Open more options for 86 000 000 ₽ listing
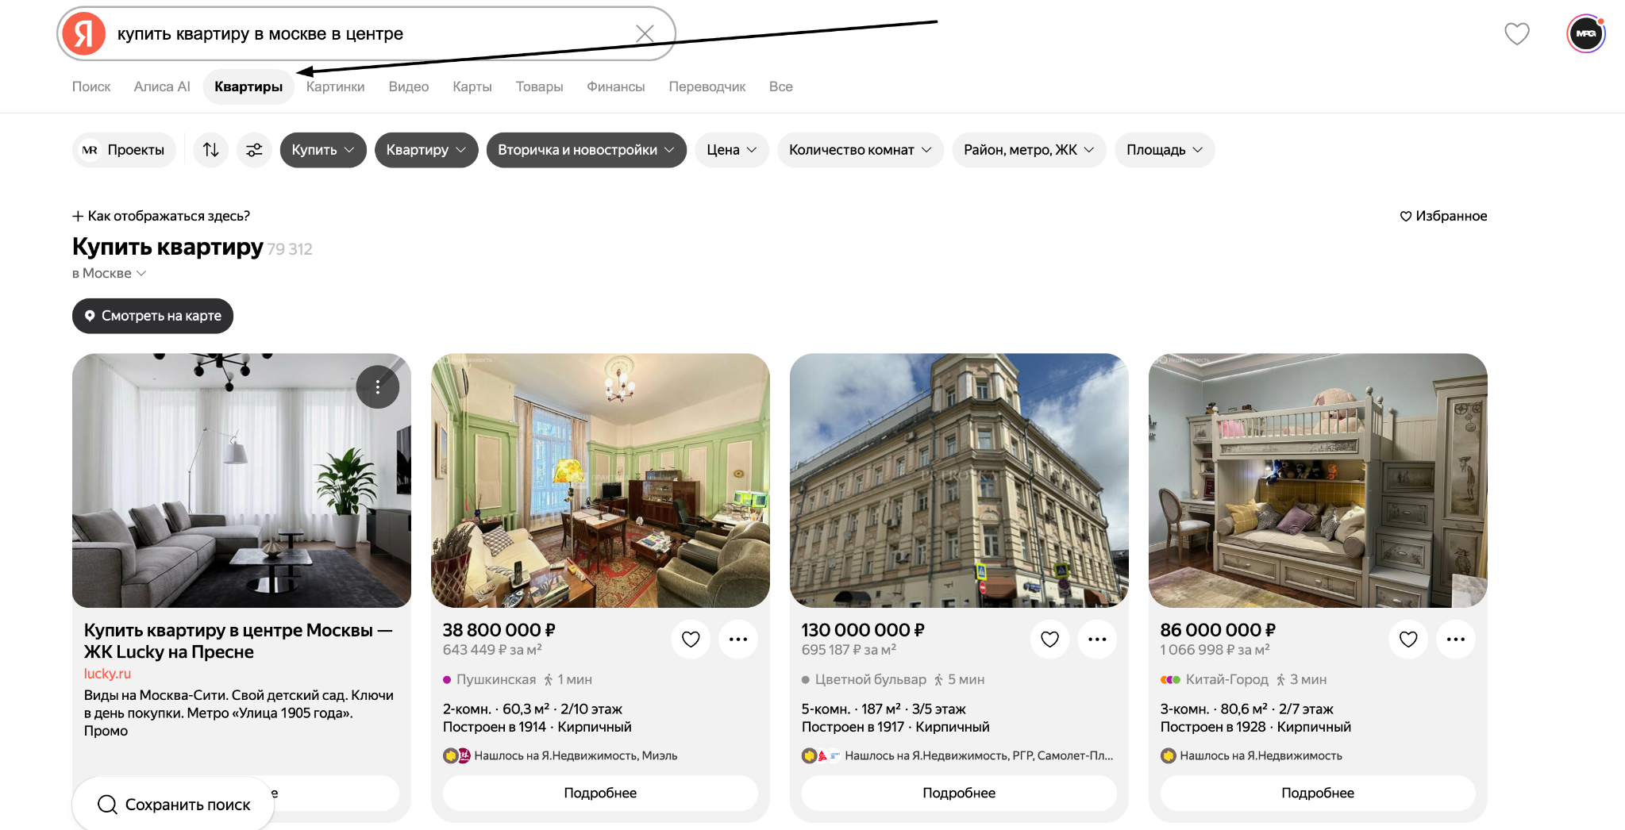1625x830 pixels. [x=1456, y=639]
